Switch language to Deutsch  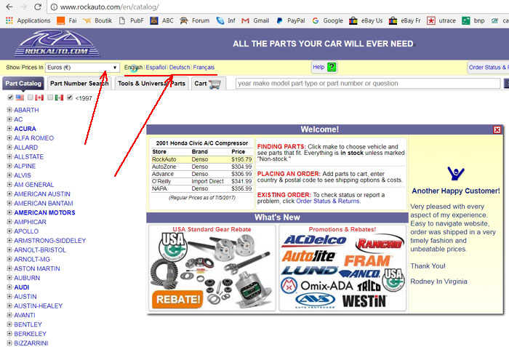(x=180, y=67)
